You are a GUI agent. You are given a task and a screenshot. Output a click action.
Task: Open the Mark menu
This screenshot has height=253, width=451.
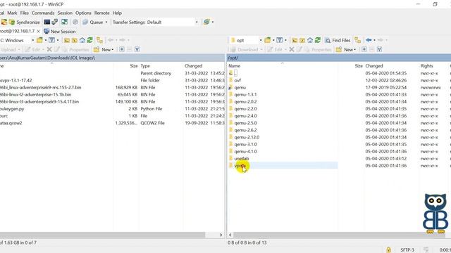(12, 13)
